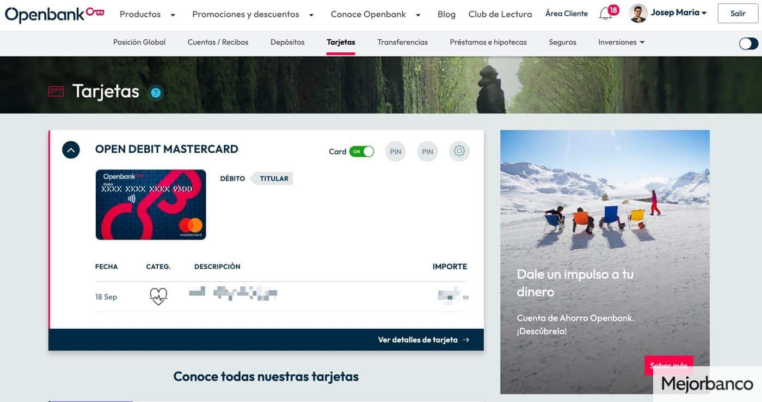
Task: Collapse the Open Debit Mastercard panel
Action: [x=71, y=149]
